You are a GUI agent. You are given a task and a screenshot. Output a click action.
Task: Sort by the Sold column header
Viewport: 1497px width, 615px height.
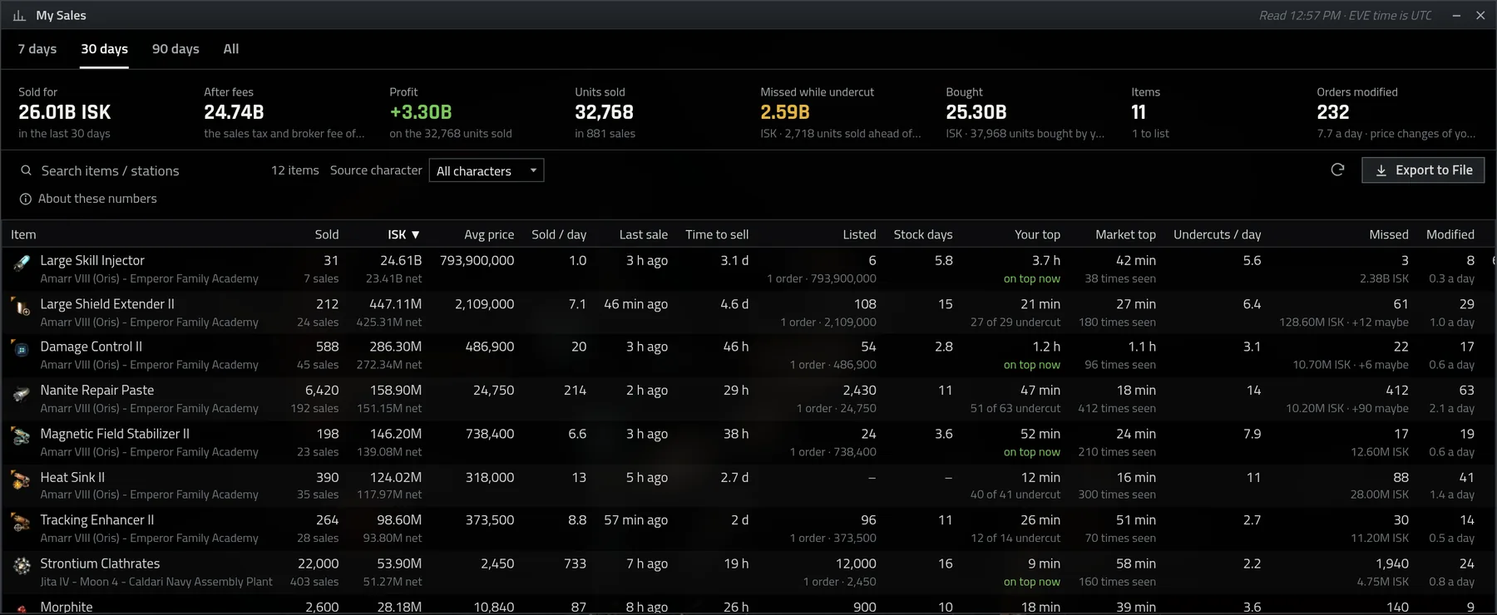click(x=327, y=234)
